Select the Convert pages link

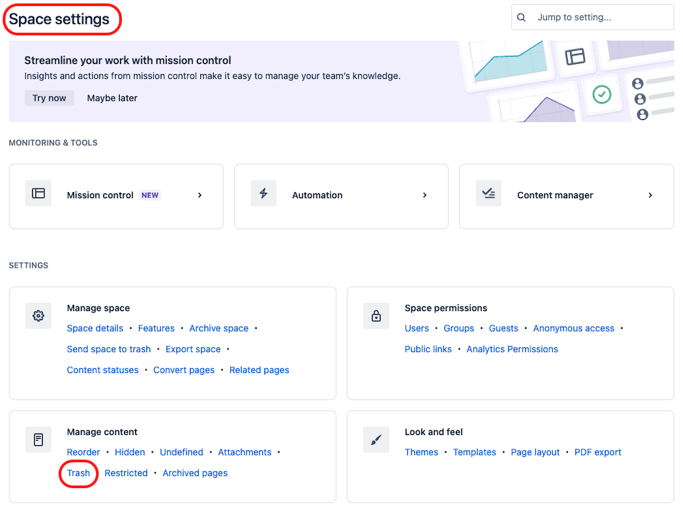184,370
